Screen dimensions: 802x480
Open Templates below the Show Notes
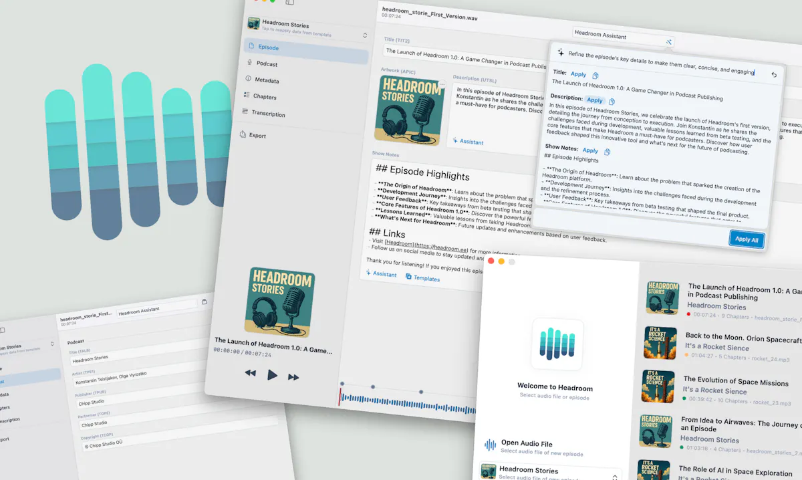pyautogui.click(x=422, y=278)
